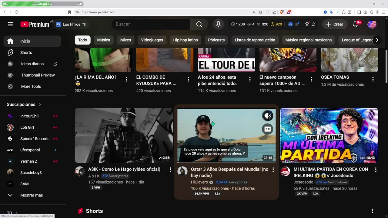Open the hamburger guide menu
This screenshot has height=218, width=388.
(x=10, y=24)
